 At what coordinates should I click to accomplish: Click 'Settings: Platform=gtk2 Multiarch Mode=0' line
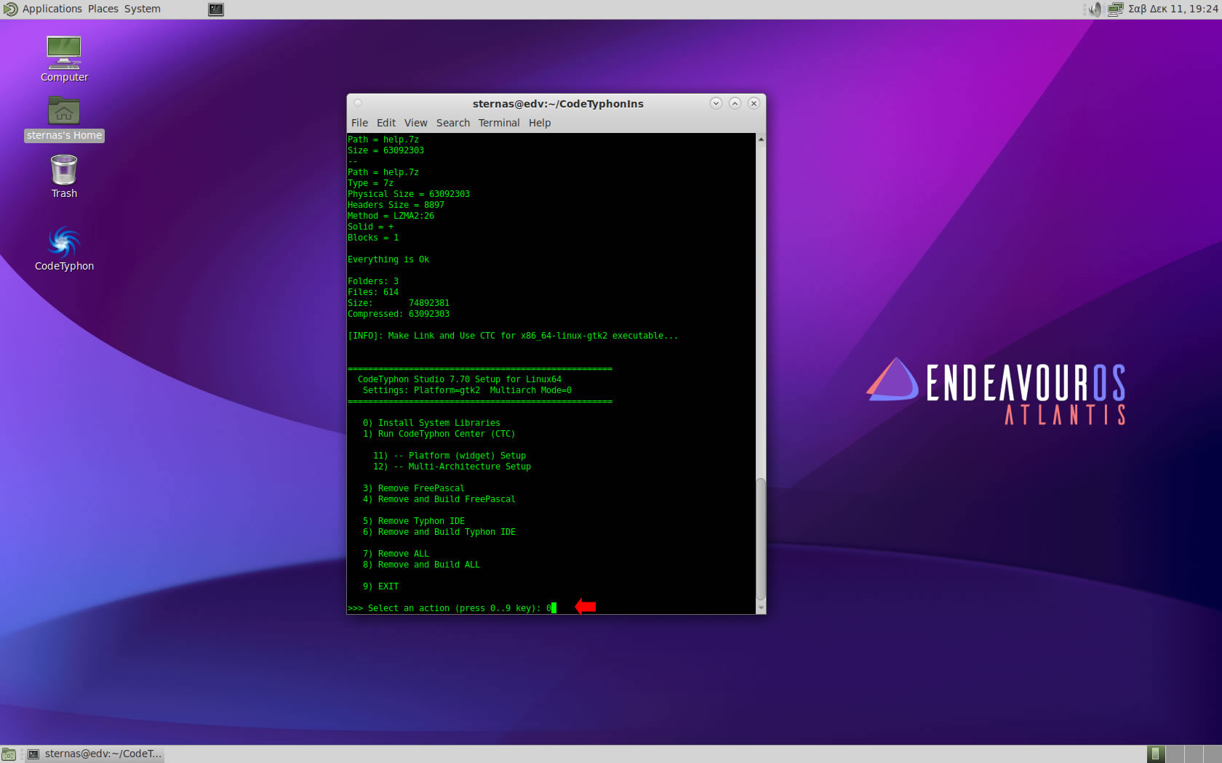(x=467, y=390)
